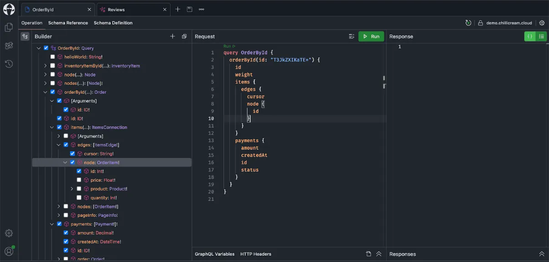Enable the price: Float! field checkbox

tap(79, 180)
